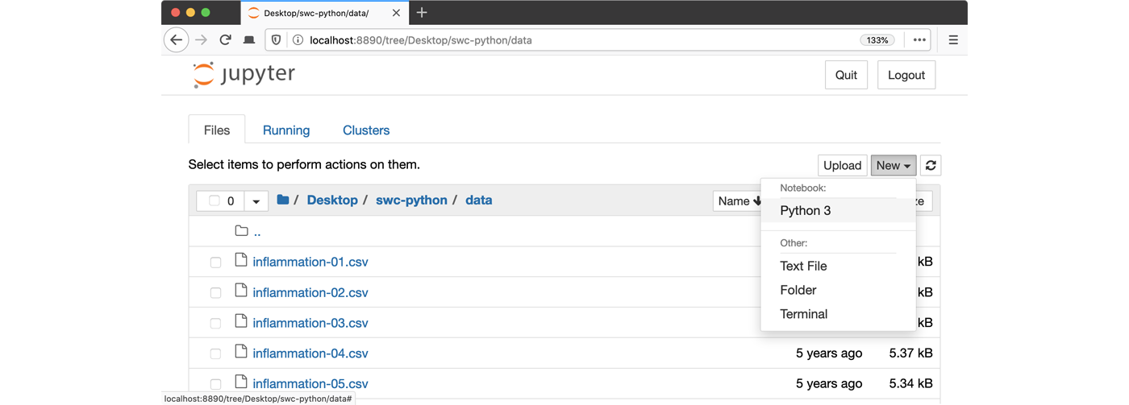Tick the inflammation-03.csv checkbox
The height and width of the screenshot is (405, 1129).
coord(215,324)
